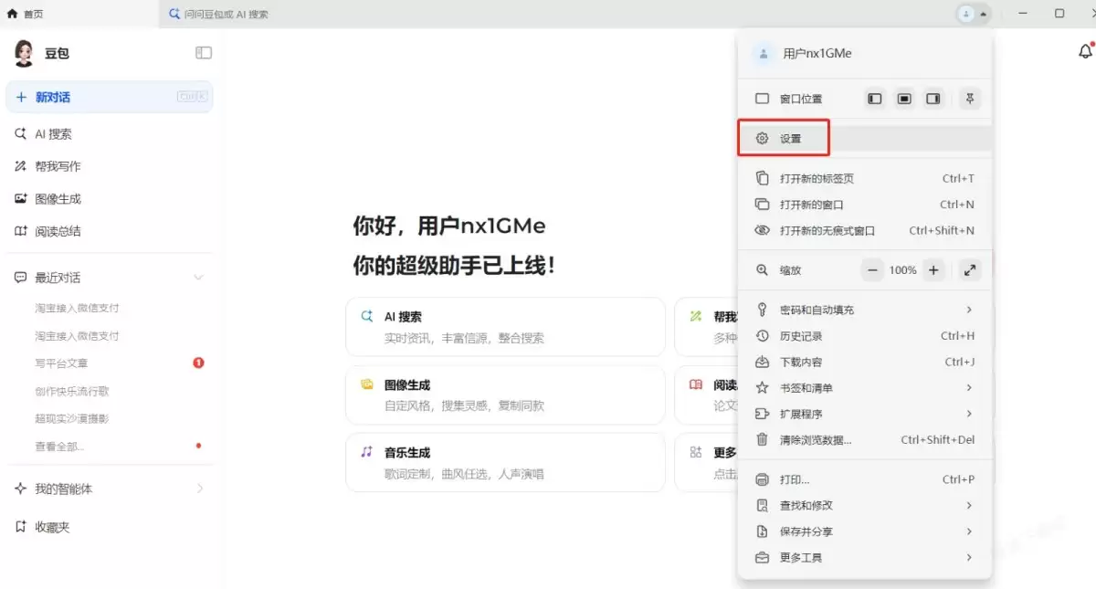Collapse the 最近对话 section chevron
Image resolution: width=1096 pixels, height=589 pixels.
[x=198, y=278]
